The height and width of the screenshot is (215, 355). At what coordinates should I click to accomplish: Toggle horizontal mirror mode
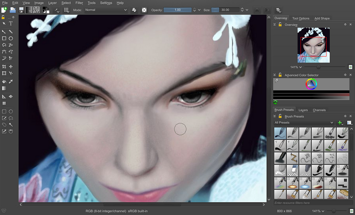coord(257,10)
